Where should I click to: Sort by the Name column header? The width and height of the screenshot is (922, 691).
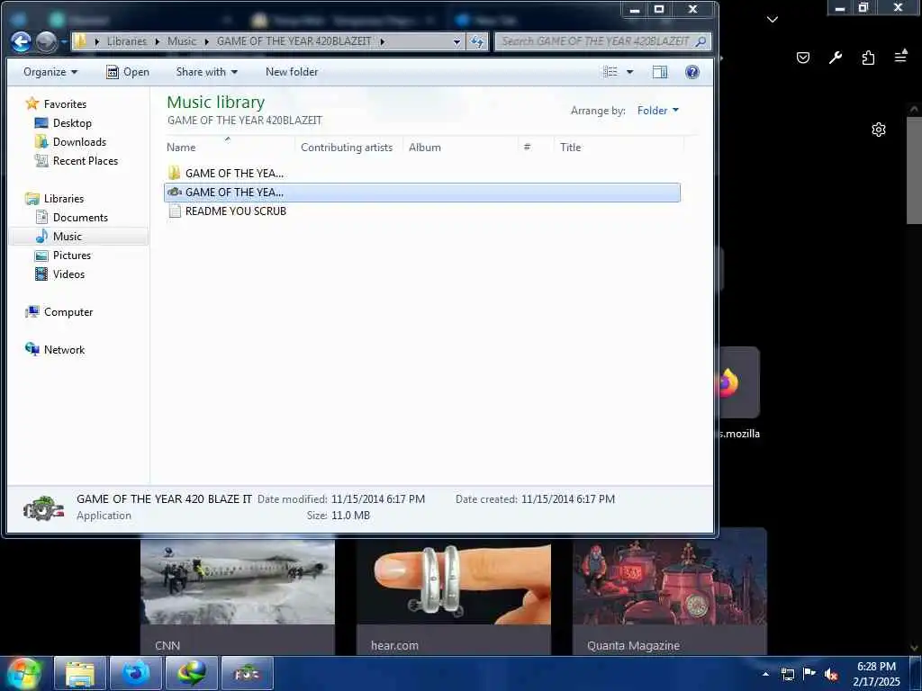tap(230, 147)
